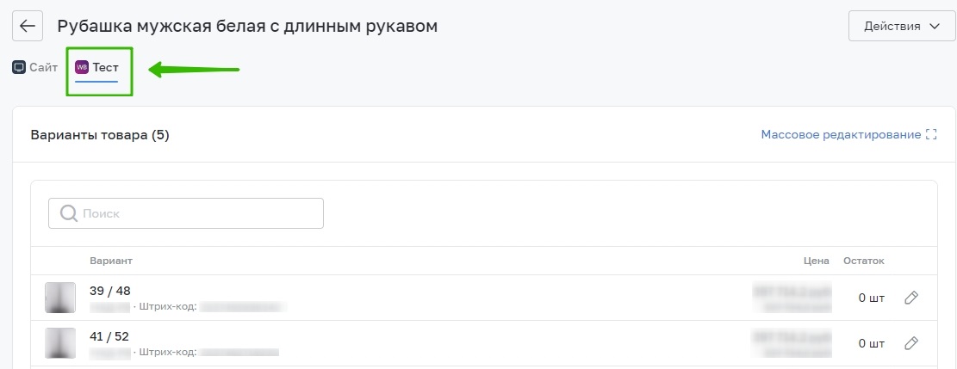
Task: Select the 39 / 48 variant name
Action: click(110, 291)
